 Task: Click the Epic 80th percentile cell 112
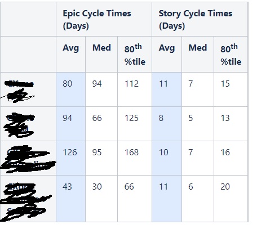click(x=135, y=89)
